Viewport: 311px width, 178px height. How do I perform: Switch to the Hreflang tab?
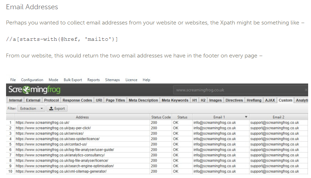[254, 100]
